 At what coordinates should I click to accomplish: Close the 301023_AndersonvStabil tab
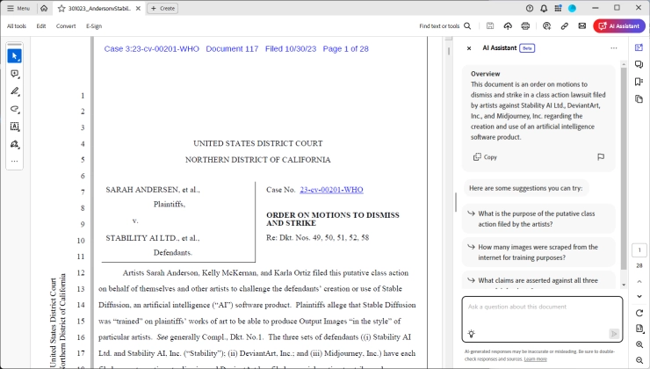(138, 8)
